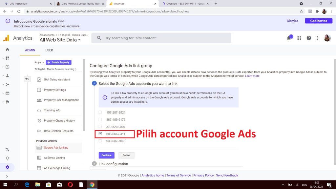336x189 pixels.
Task: Open the Send feedback footer link
Action: (x=227, y=175)
